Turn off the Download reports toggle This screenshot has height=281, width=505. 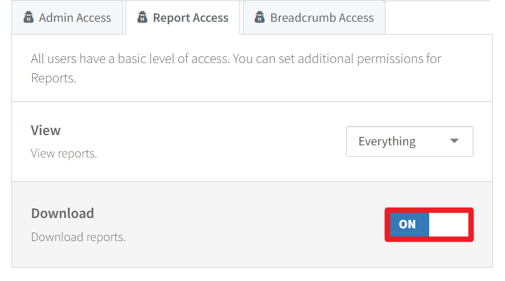tap(429, 225)
